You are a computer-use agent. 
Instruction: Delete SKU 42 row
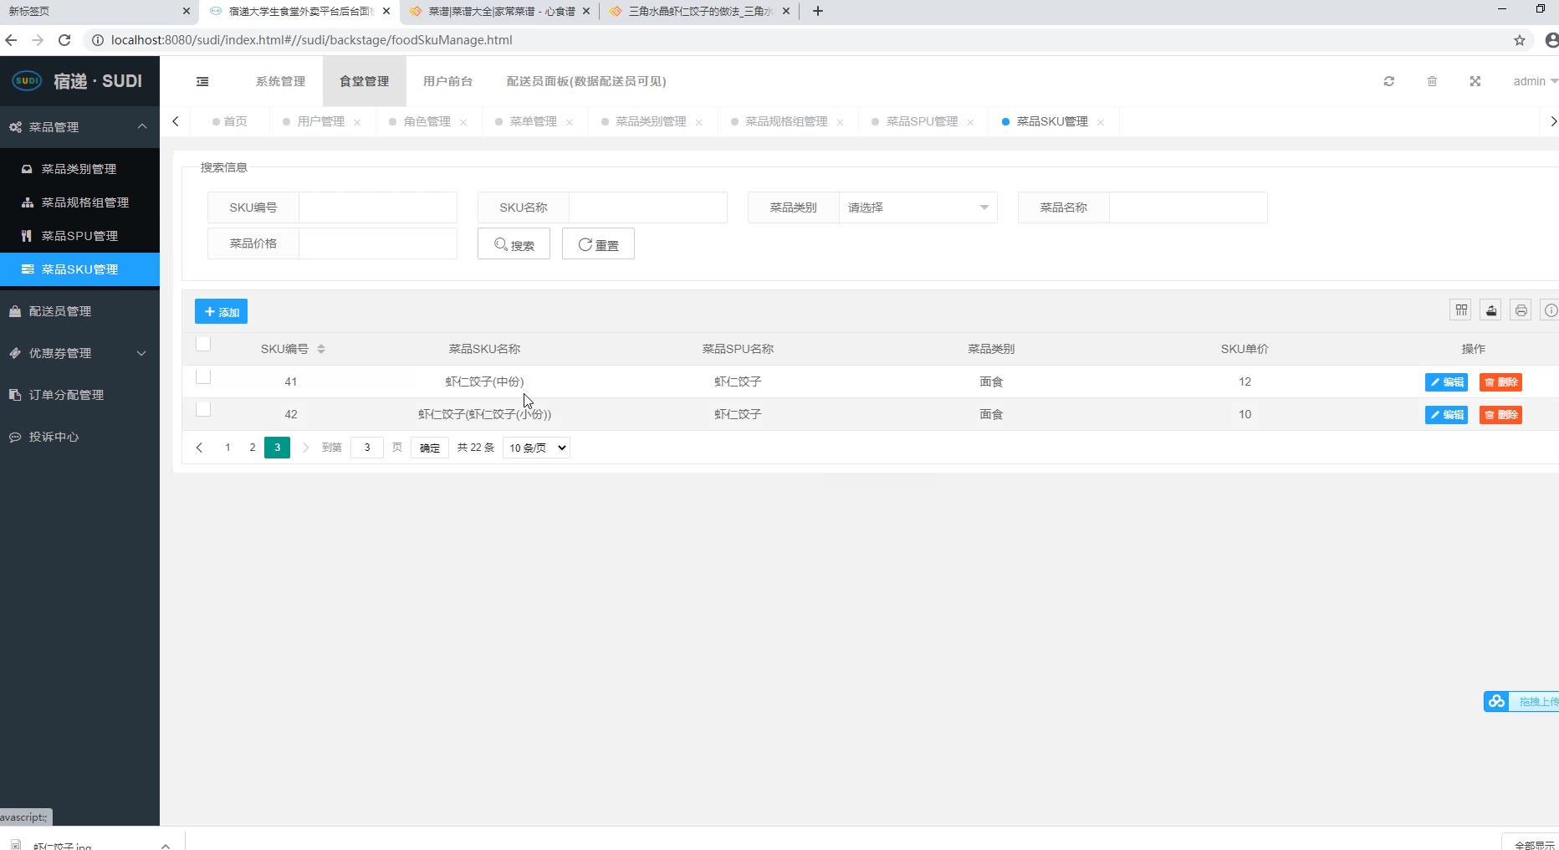(x=1500, y=415)
